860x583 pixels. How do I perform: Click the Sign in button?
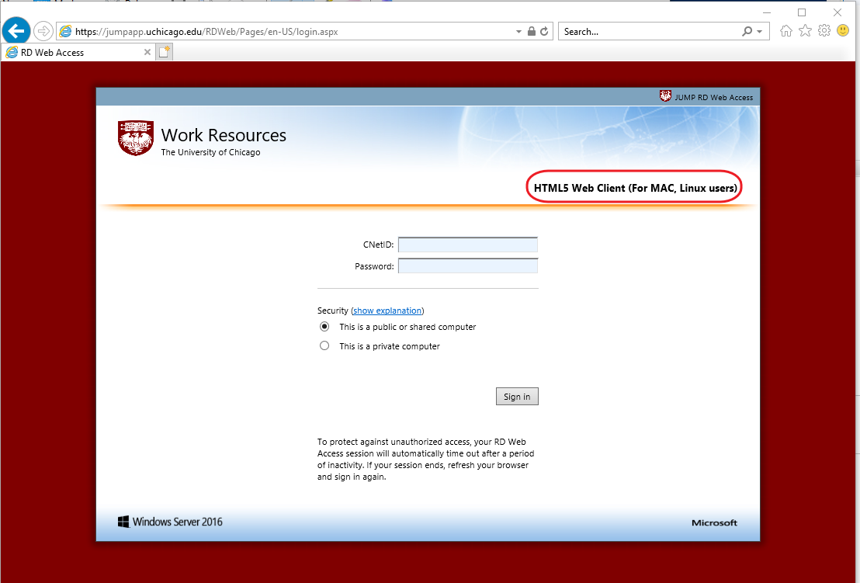coord(517,396)
